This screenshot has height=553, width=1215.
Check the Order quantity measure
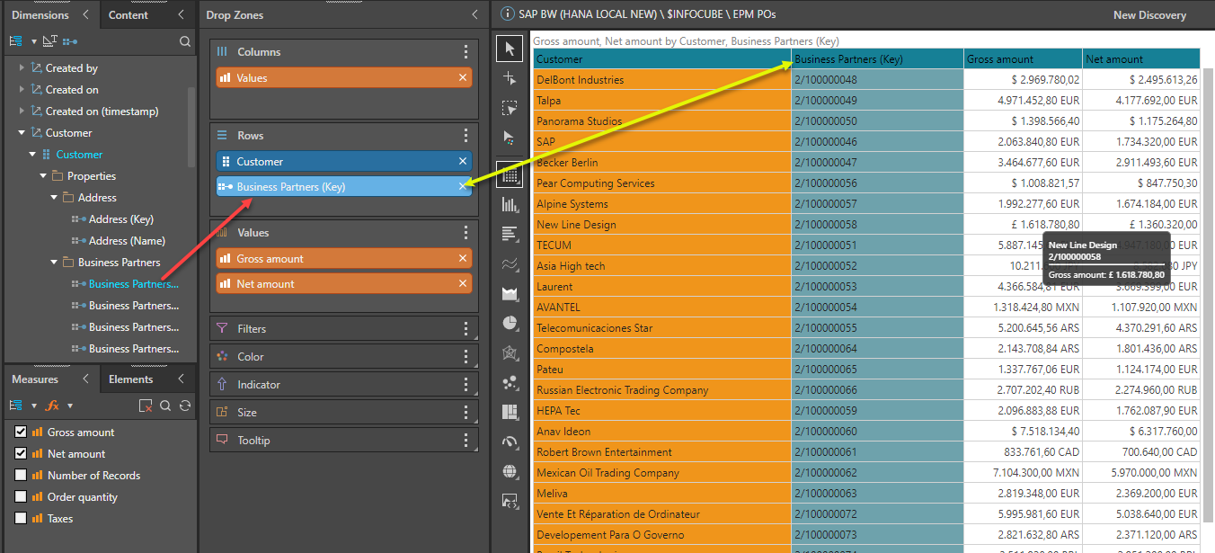(x=21, y=497)
